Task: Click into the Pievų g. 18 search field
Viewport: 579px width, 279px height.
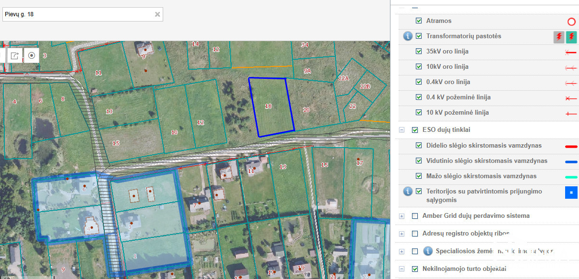Action: pyautogui.click(x=77, y=14)
